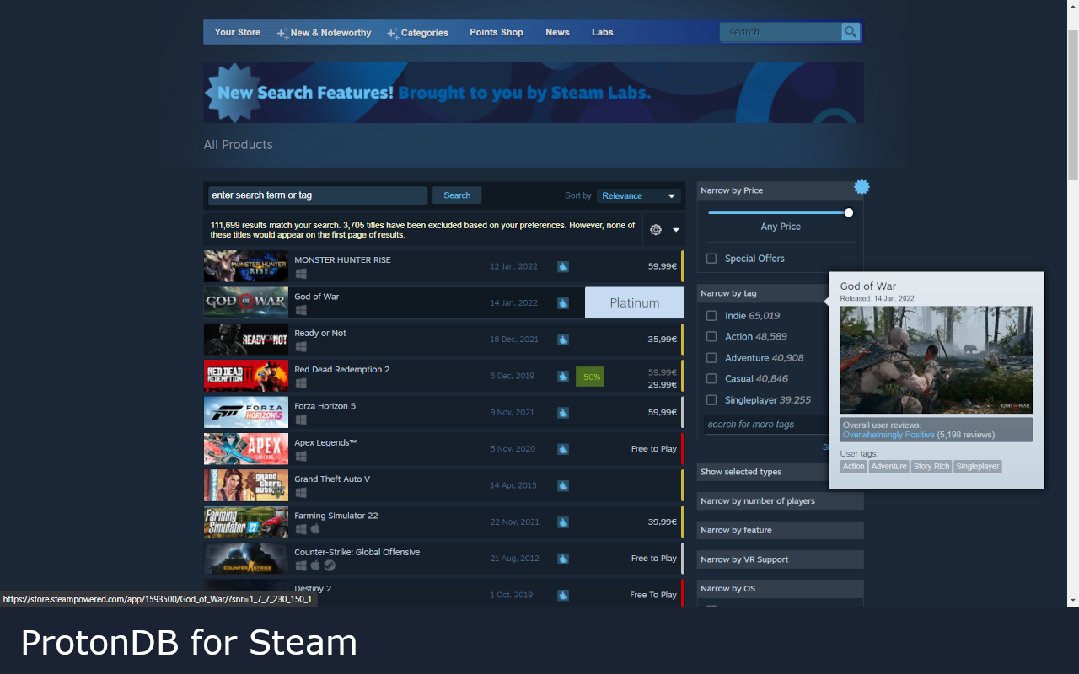Click Apple icon under Counter-Strike: Global Offensive

[x=315, y=565]
